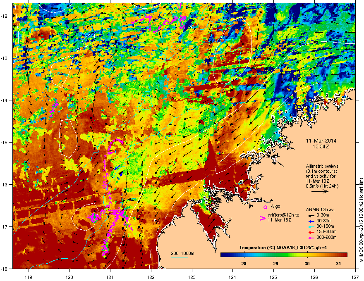Click the temperature color bar

[284, 255]
